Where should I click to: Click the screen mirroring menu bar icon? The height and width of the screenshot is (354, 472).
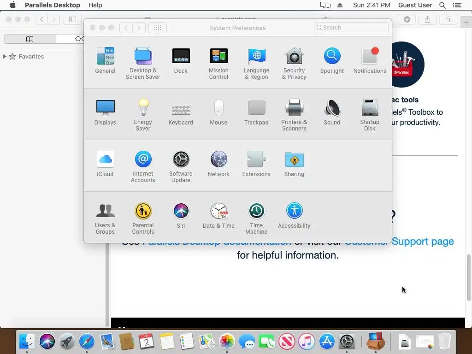(325, 5)
